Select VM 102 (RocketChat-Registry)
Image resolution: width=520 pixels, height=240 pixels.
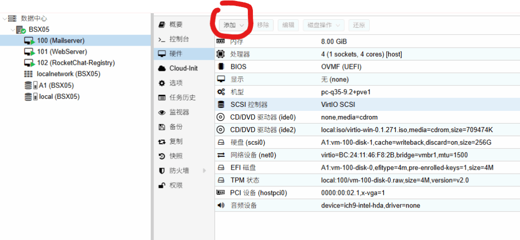coord(75,63)
